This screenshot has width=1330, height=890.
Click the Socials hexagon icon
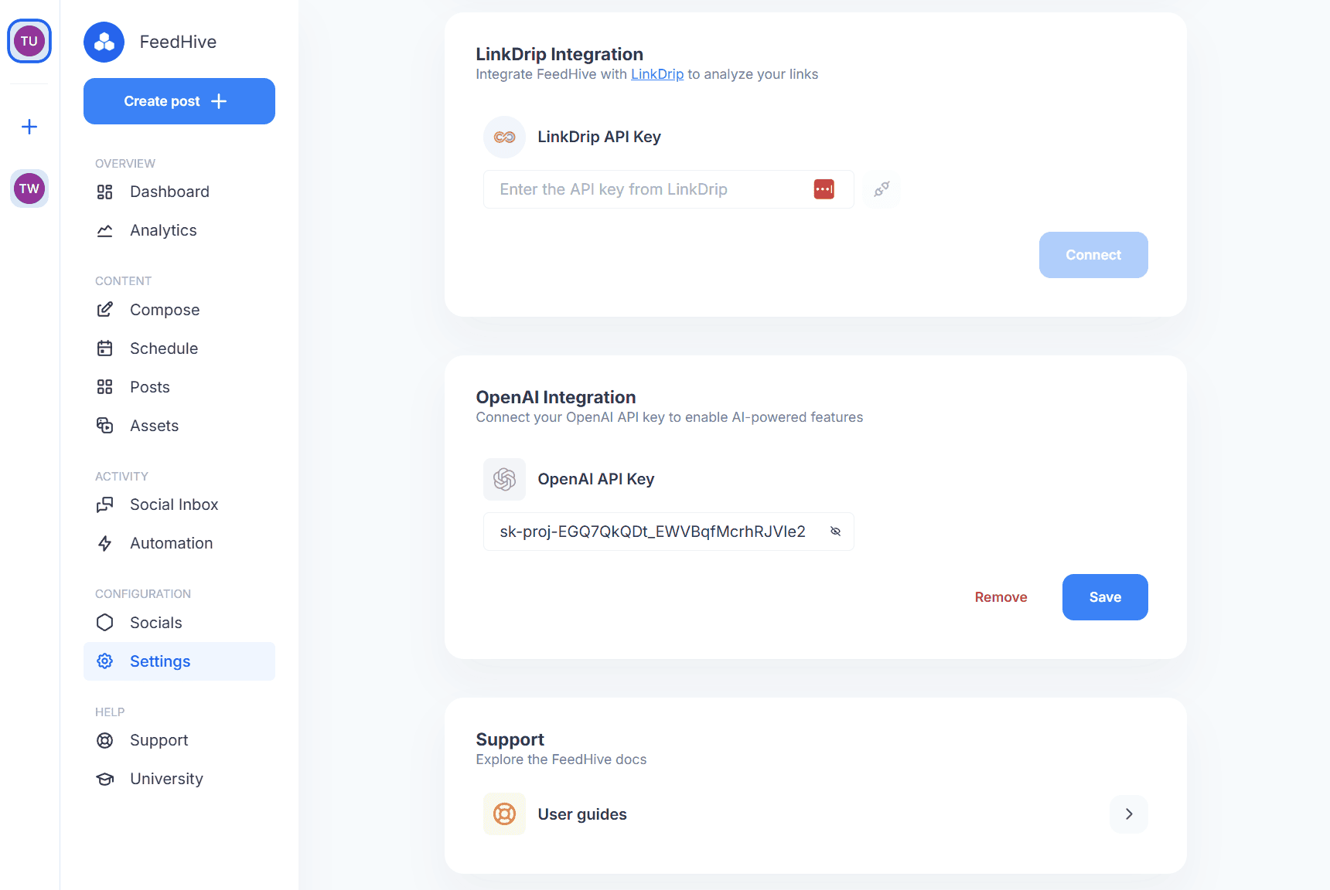click(105, 623)
